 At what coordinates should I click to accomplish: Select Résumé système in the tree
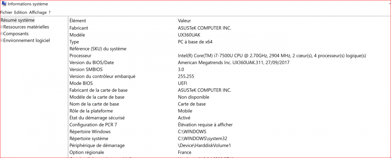tap(18, 20)
